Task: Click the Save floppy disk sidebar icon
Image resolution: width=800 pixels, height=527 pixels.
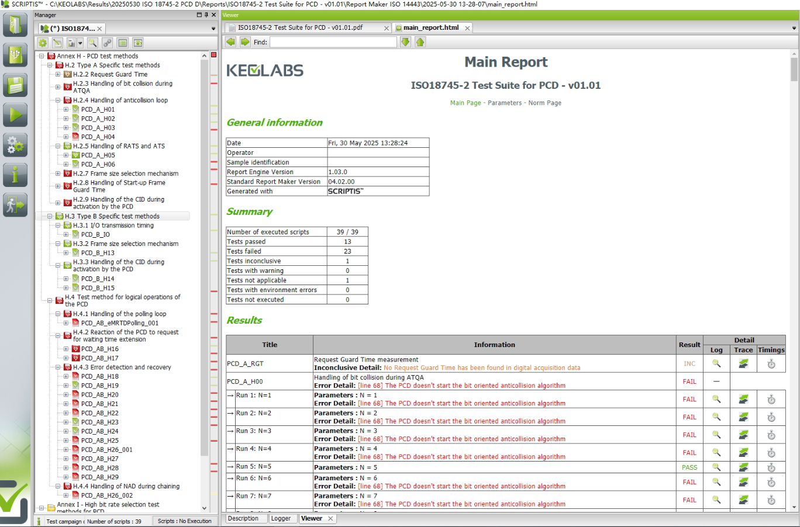Action: (15, 85)
